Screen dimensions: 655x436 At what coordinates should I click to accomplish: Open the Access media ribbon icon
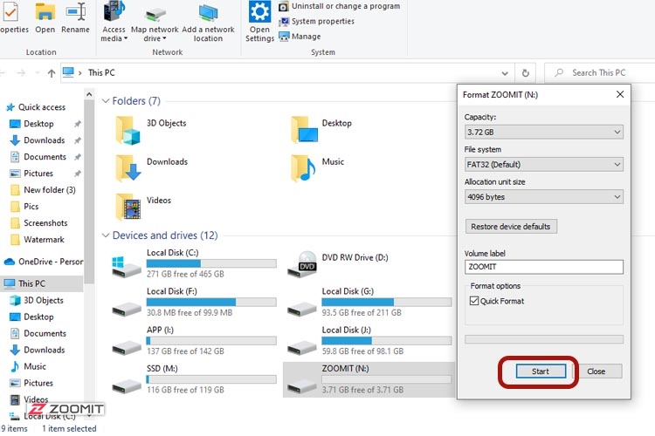pos(114,13)
